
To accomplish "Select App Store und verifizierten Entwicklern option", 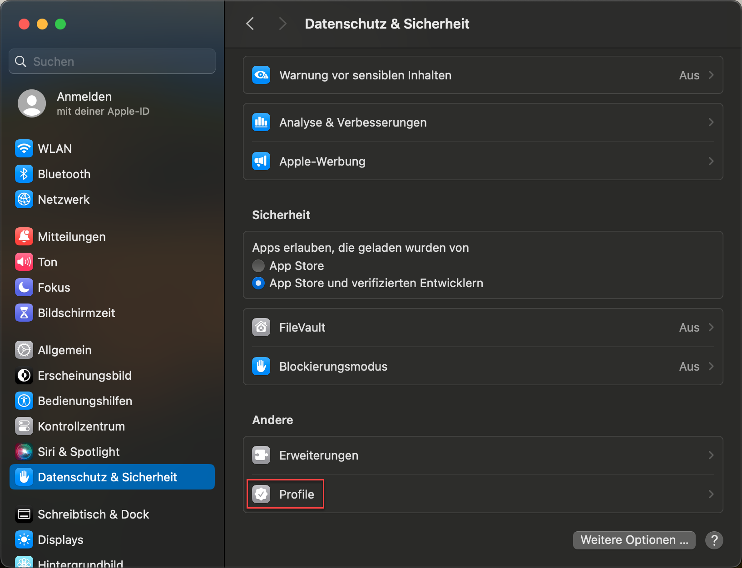I will [258, 283].
